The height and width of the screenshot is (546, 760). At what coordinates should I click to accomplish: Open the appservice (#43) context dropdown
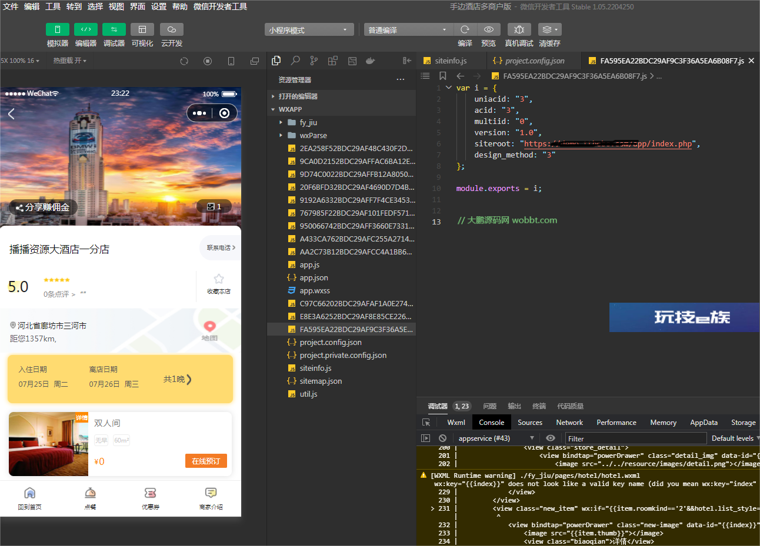496,438
